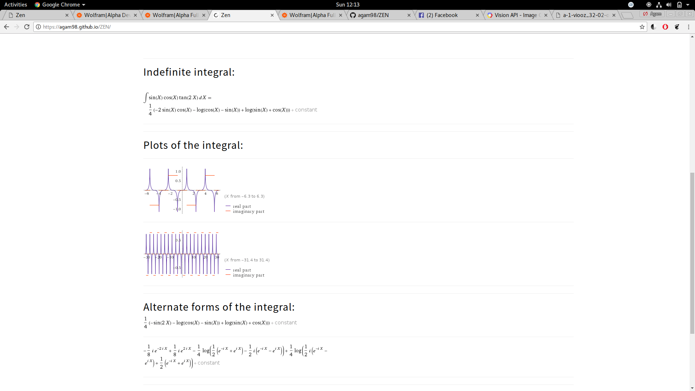
Task: Close the Wolfram|Alpha Dev tab
Action: click(x=135, y=15)
